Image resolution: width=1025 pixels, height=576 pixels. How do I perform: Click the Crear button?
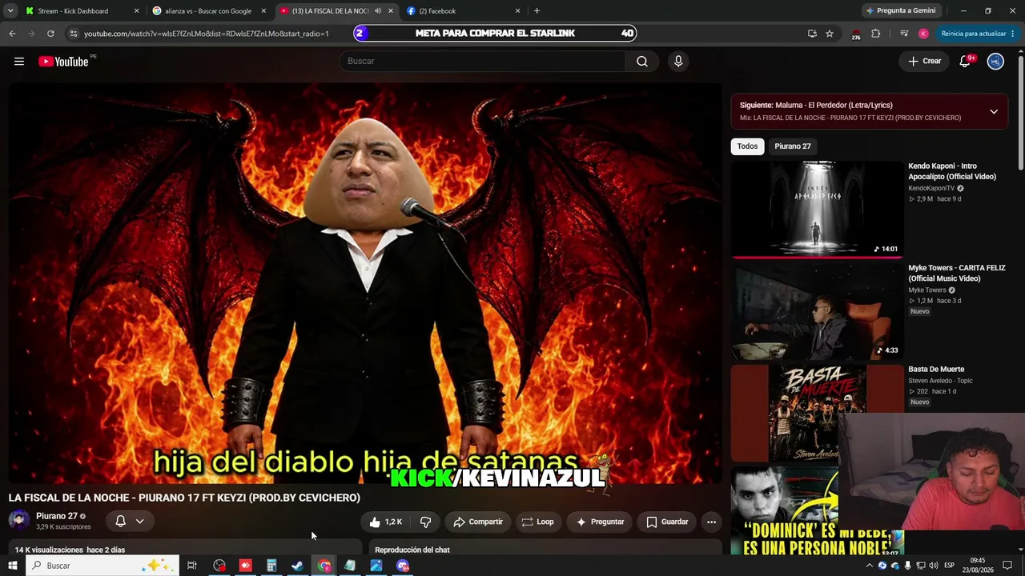click(924, 62)
